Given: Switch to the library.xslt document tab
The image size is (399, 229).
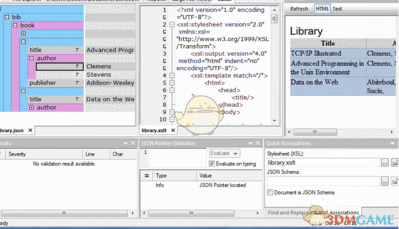Looking at the screenshot, I should (154, 130).
